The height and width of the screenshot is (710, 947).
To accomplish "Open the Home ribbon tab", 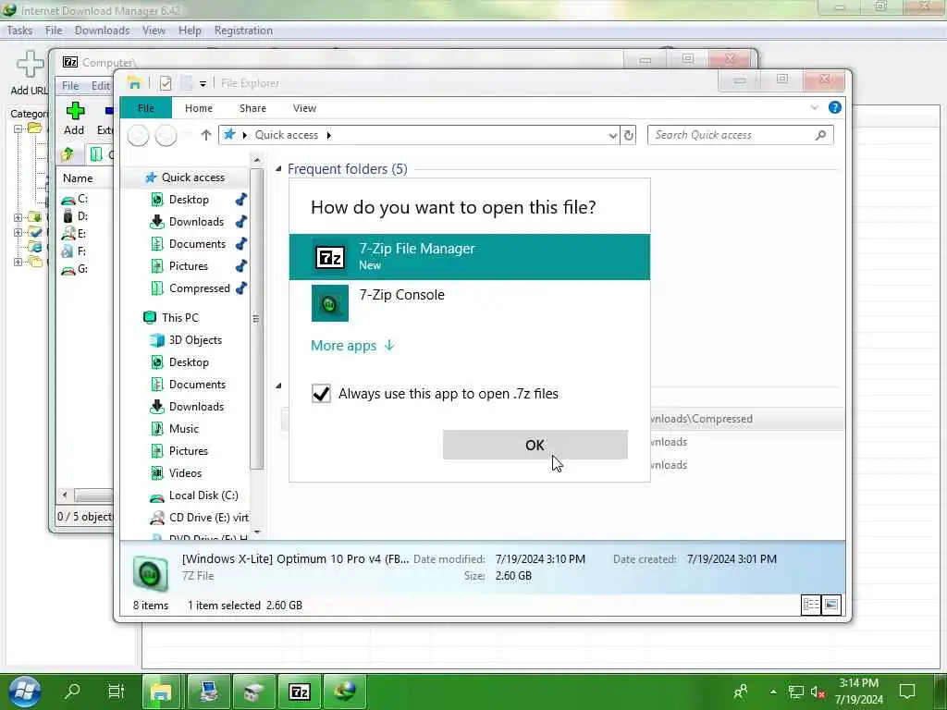I will click(x=199, y=108).
